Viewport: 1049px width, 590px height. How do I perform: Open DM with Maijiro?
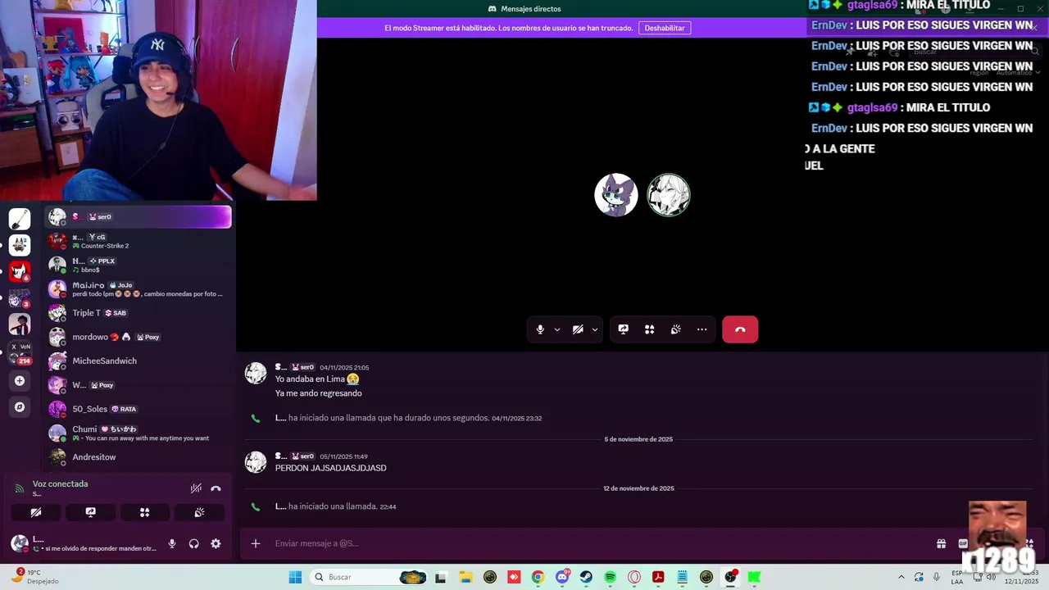138,289
